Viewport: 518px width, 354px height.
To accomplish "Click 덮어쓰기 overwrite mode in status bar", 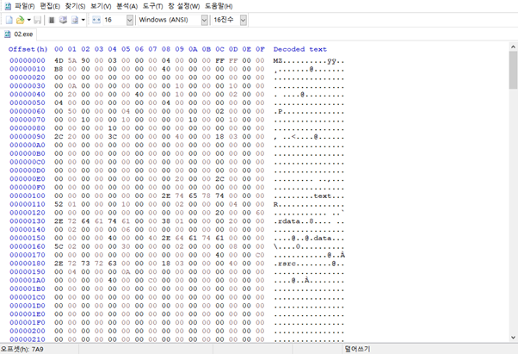I will (357, 350).
